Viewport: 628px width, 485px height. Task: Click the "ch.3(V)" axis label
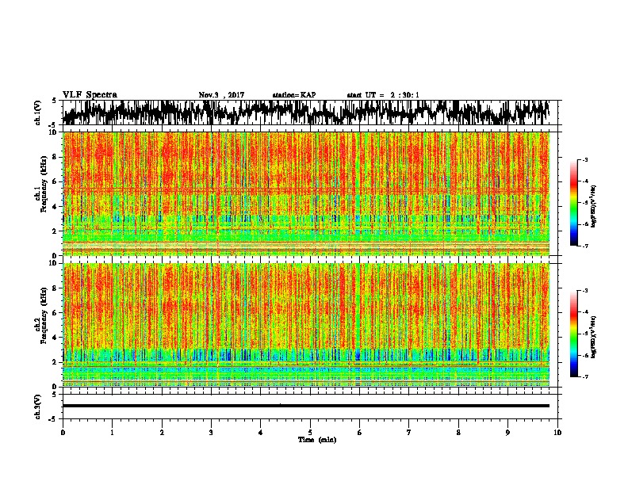[38, 407]
